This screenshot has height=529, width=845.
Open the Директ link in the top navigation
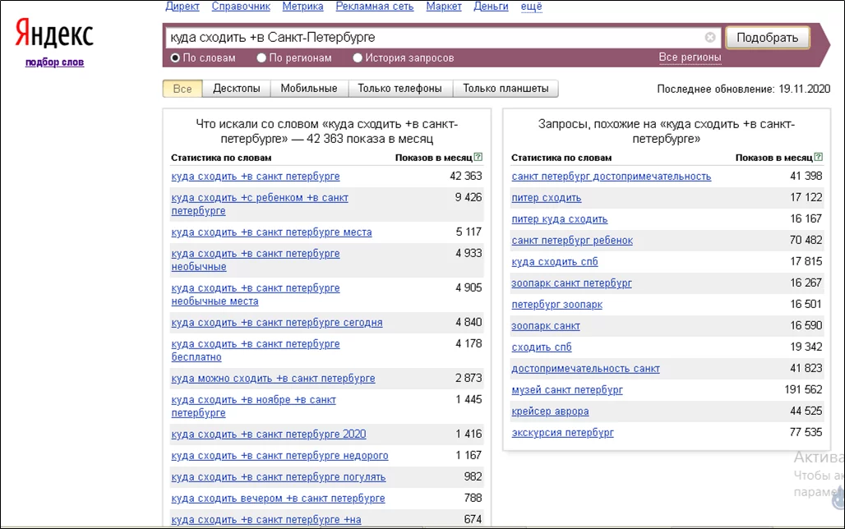(x=182, y=7)
